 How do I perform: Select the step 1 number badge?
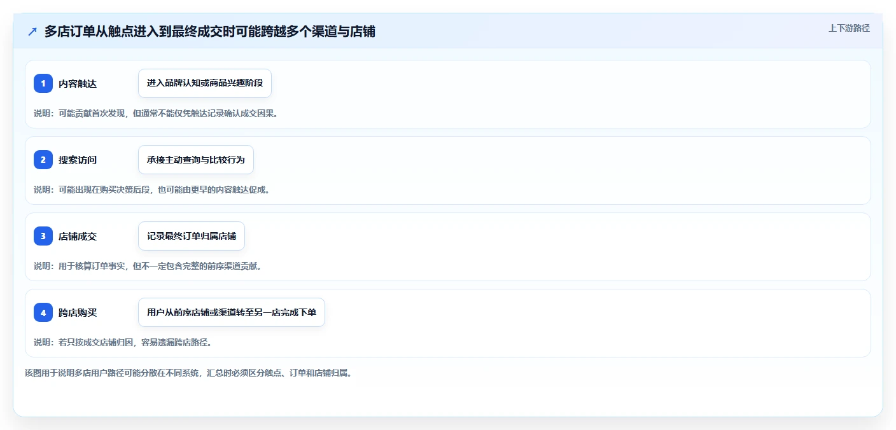[x=43, y=83]
